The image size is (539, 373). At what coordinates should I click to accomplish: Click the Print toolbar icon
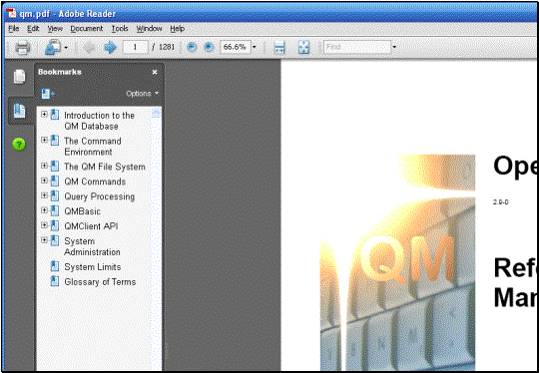coord(23,47)
